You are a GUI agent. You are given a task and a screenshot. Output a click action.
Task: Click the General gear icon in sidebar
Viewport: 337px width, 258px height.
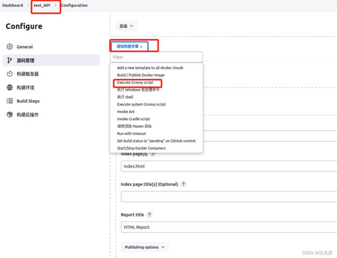[x=10, y=47]
